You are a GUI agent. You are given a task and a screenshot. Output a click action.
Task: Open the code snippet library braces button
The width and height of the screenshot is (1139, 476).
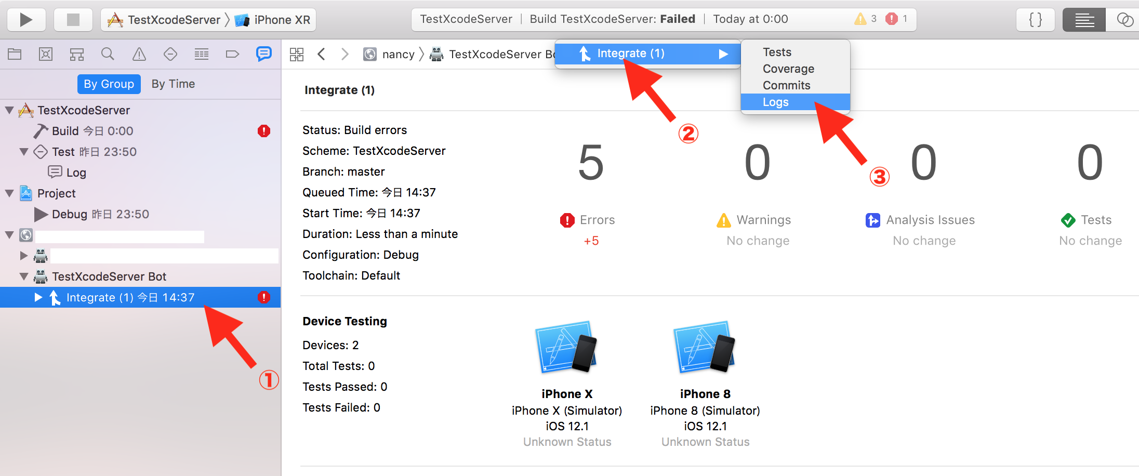(1035, 20)
